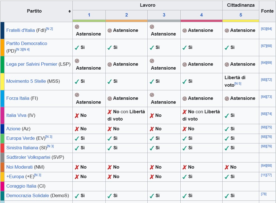This screenshot has height=203, width=276.
Task: Click red X in Noi Moderati column 5
Action: [x=227, y=167]
